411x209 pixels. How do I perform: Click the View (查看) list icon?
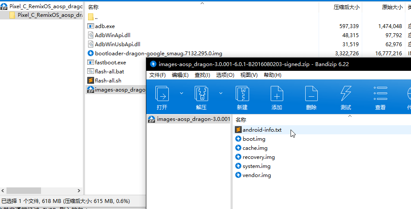click(380, 93)
